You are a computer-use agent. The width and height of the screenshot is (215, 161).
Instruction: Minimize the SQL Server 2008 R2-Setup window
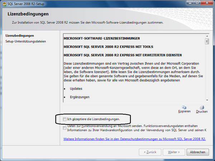click(x=190, y=3)
